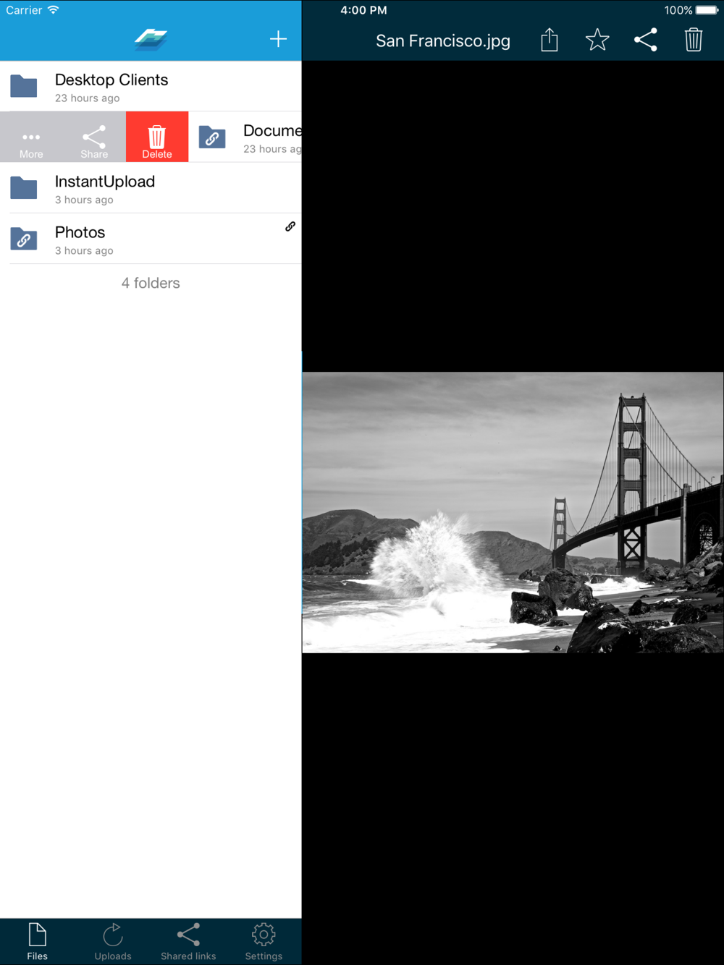Viewport: 724px width, 965px height.
Task: Select the partially hidden Documents name
Action: point(272,131)
